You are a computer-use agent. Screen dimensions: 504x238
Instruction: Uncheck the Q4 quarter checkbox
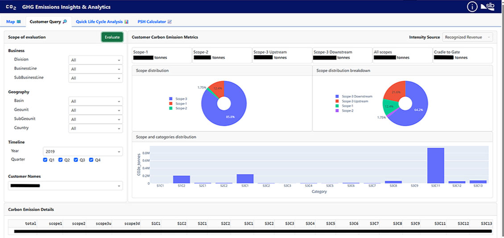91,160
